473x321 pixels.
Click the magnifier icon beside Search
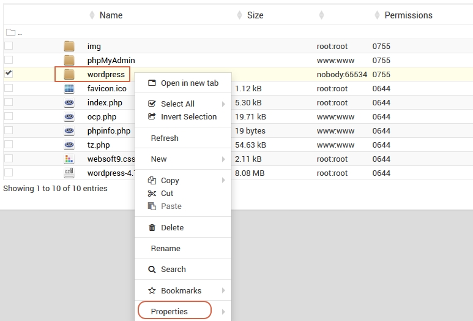pyautogui.click(x=152, y=270)
